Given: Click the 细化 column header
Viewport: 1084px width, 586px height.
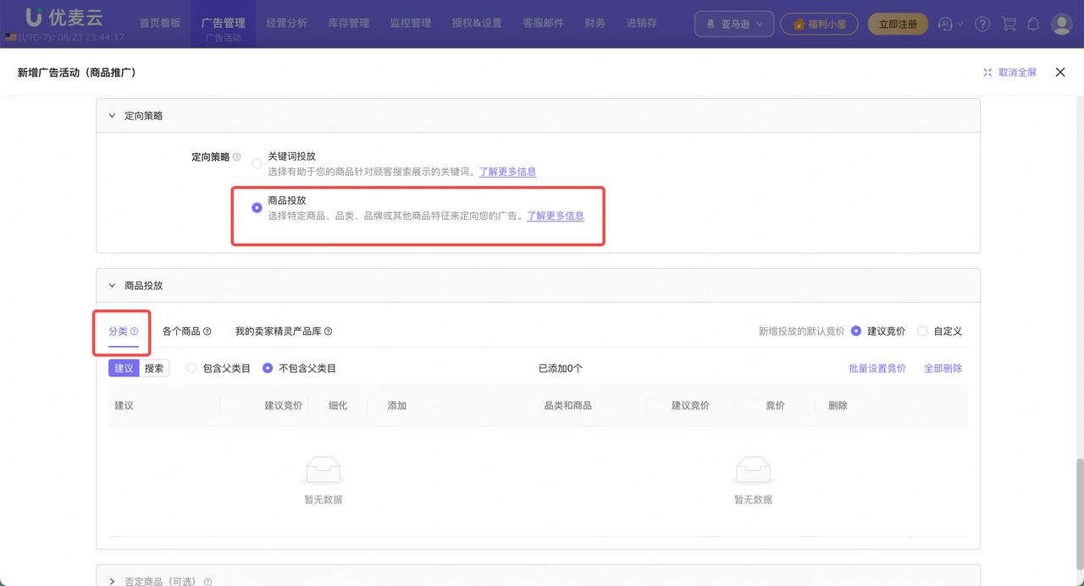Looking at the screenshot, I should click(x=338, y=406).
